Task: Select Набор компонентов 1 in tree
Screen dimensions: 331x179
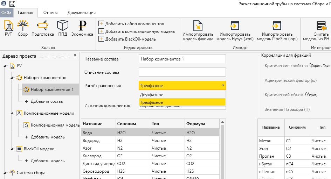Action: (x=51, y=89)
